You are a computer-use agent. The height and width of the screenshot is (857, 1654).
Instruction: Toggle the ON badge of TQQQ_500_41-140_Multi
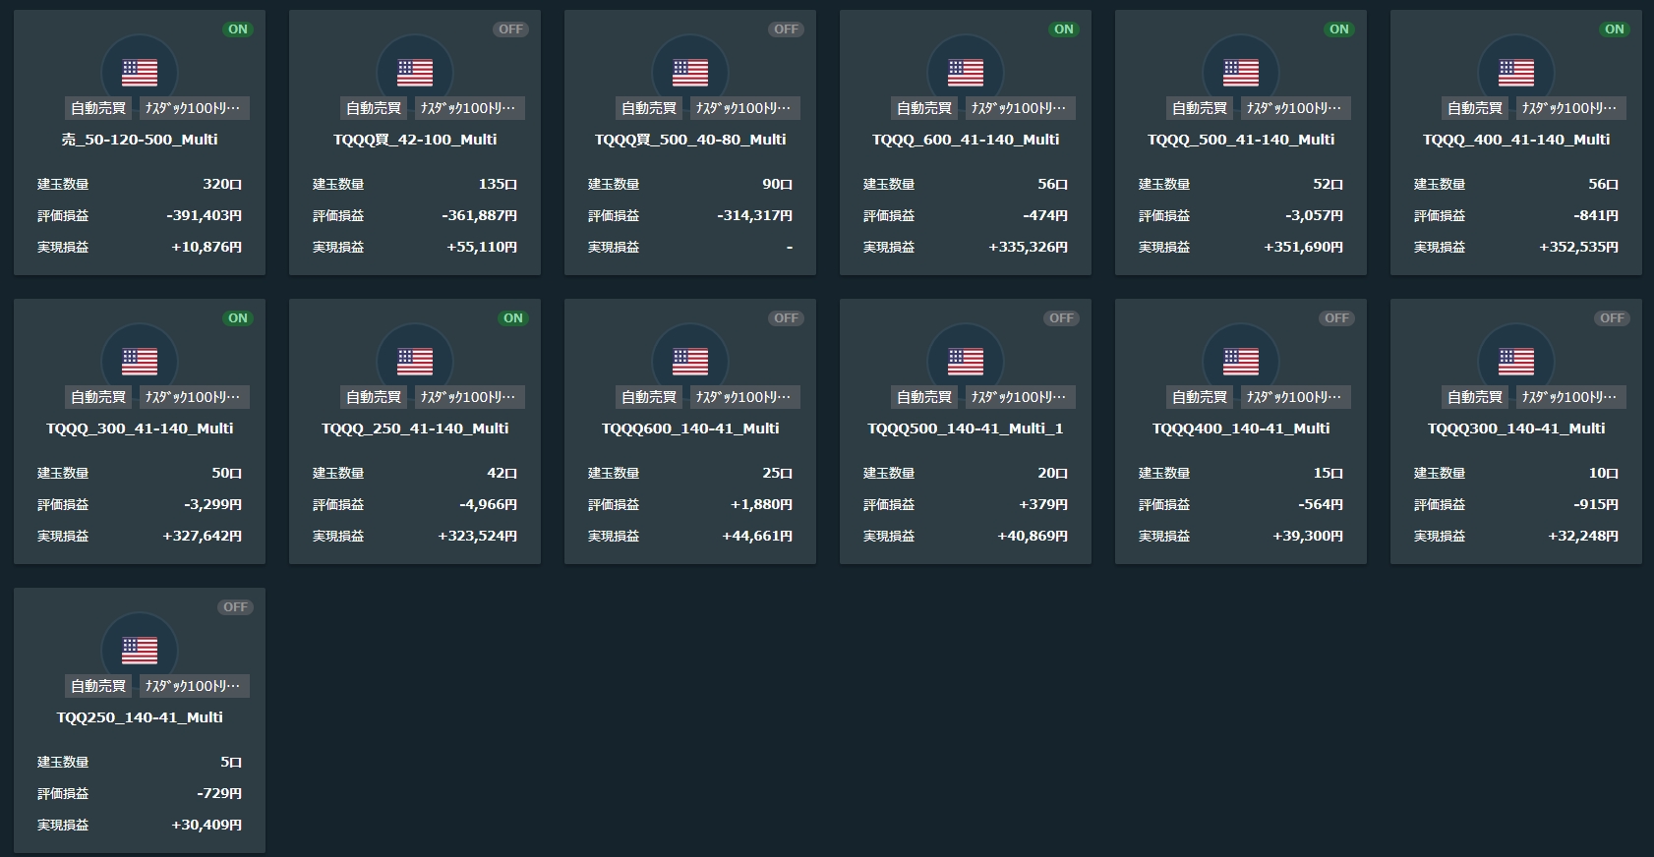1339,29
